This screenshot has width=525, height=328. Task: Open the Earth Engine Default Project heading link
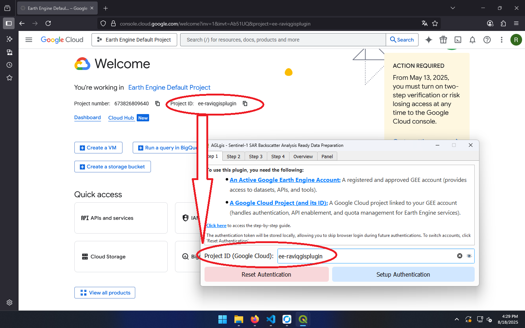[x=169, y=87]
